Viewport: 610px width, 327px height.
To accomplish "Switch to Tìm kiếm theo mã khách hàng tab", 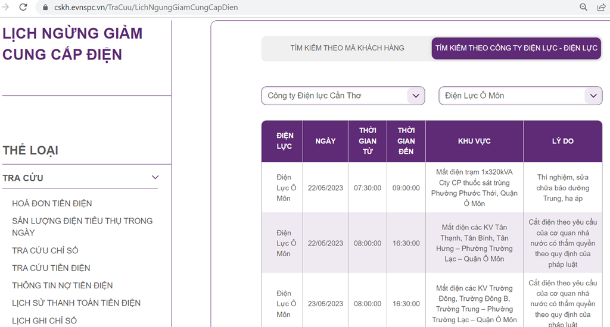I will point(347,48).
